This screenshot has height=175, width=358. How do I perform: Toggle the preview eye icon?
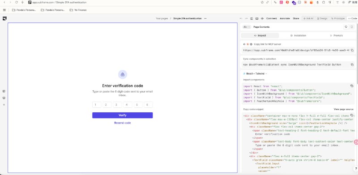(262, 18)
